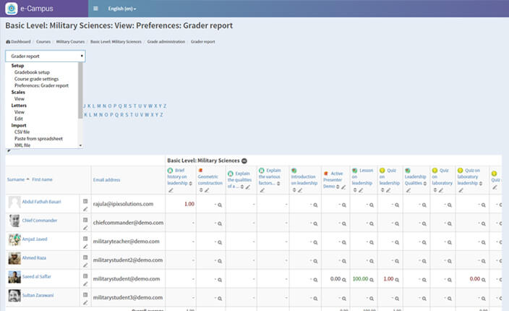Image resolution: width=509 pixels, height=311 pixels.
Task: Expand the Grader report select box
Action: tap(45, 56)
